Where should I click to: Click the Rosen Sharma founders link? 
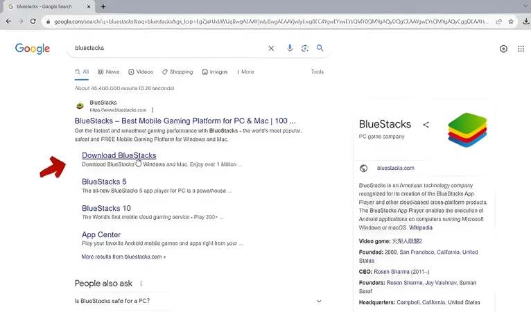tap(404, 282)
